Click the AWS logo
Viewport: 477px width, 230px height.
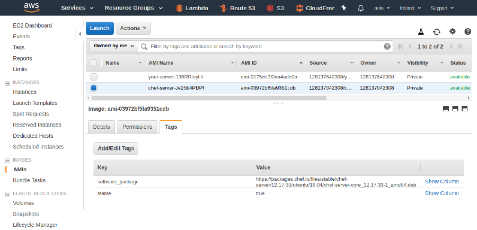31,7
